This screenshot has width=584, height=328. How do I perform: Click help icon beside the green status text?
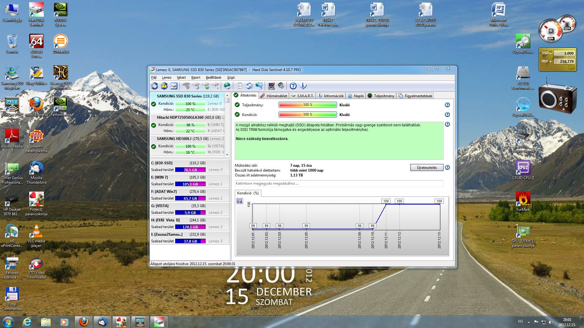tap(447, 124)
